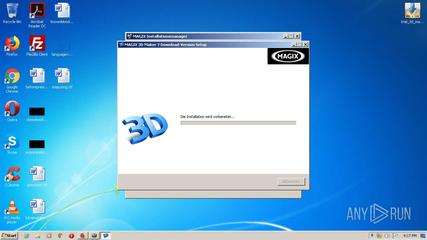Open the network tray icon

(x=379, y=236)
